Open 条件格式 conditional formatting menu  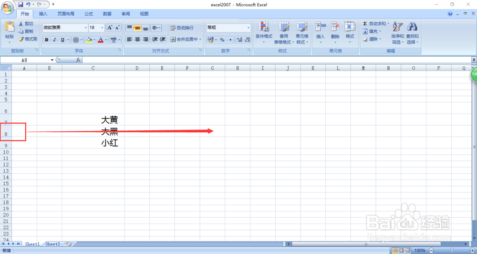264,33
